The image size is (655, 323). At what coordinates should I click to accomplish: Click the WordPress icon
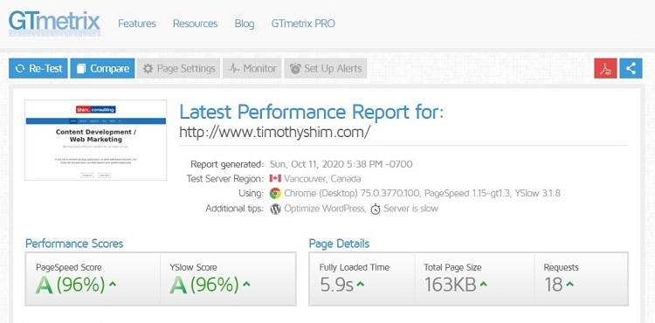pyautogui.click(x=275, y=209)
